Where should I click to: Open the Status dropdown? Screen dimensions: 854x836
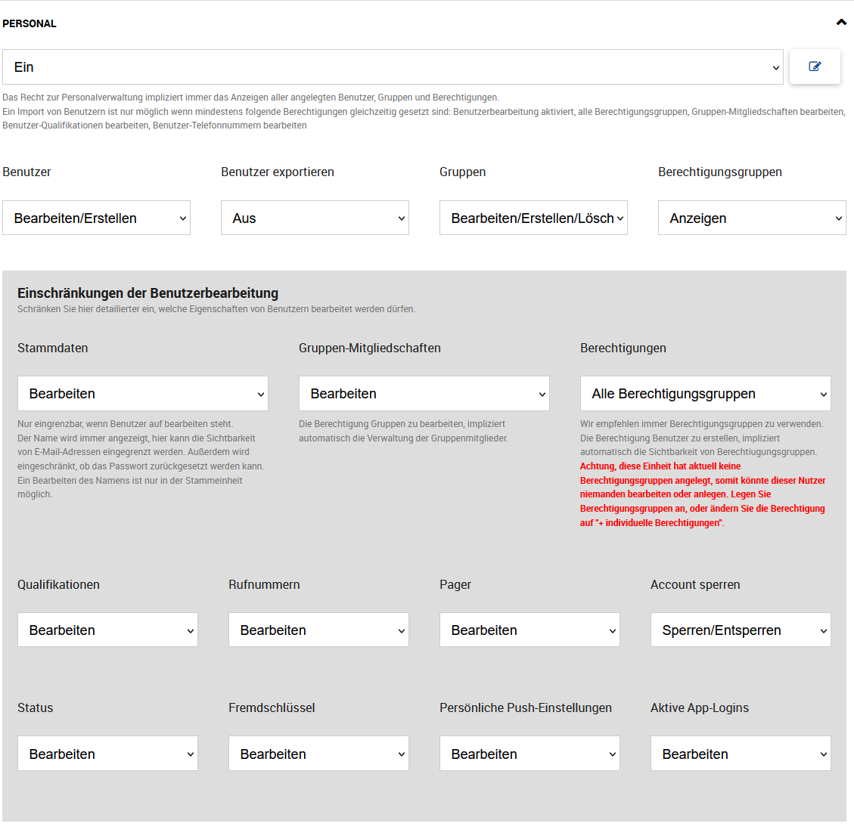click(107, 754)
